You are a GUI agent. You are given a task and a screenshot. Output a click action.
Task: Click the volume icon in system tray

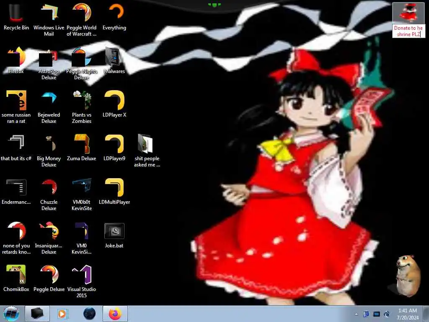(x=387, y=314)
